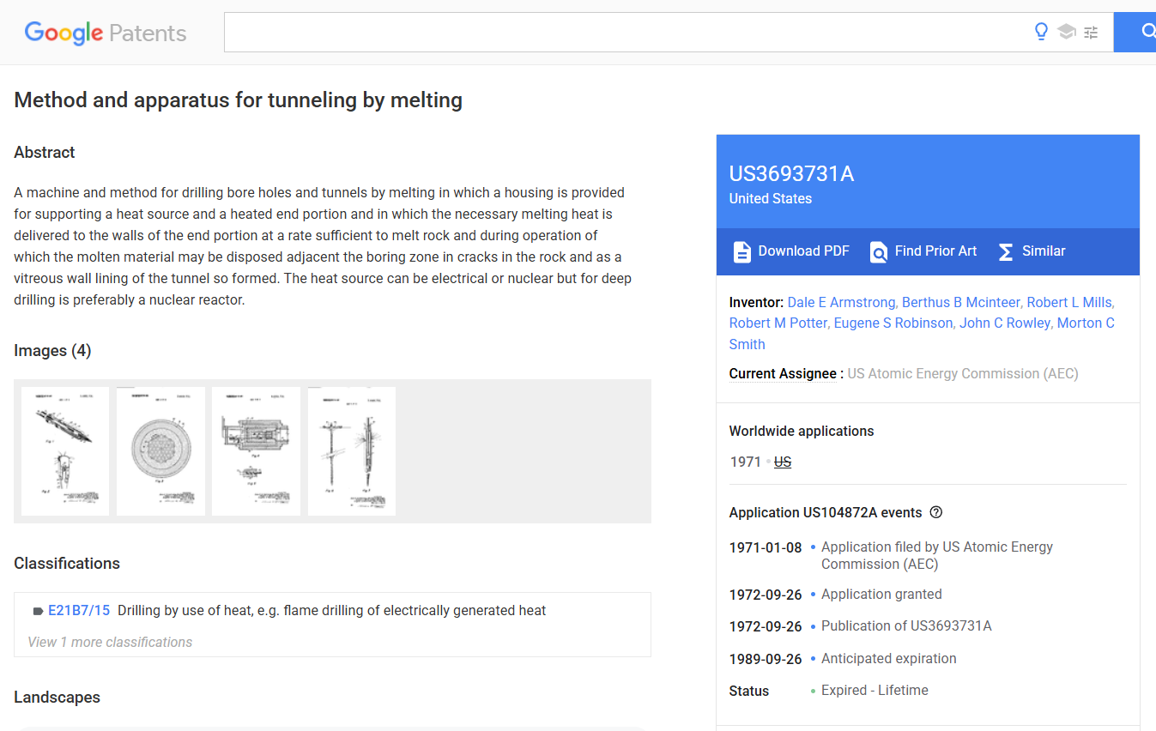
Task: Open inventor John C Rowley link
Action: pyautogui.click(x=1004, y=323)
